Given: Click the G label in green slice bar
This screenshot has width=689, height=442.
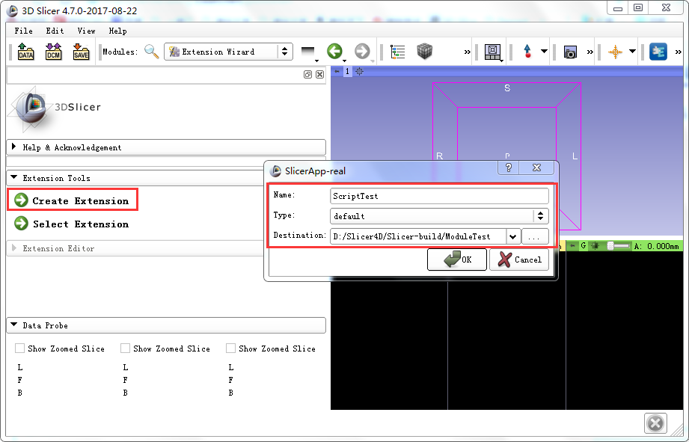Looking at the screenshot, I should 584,246.
